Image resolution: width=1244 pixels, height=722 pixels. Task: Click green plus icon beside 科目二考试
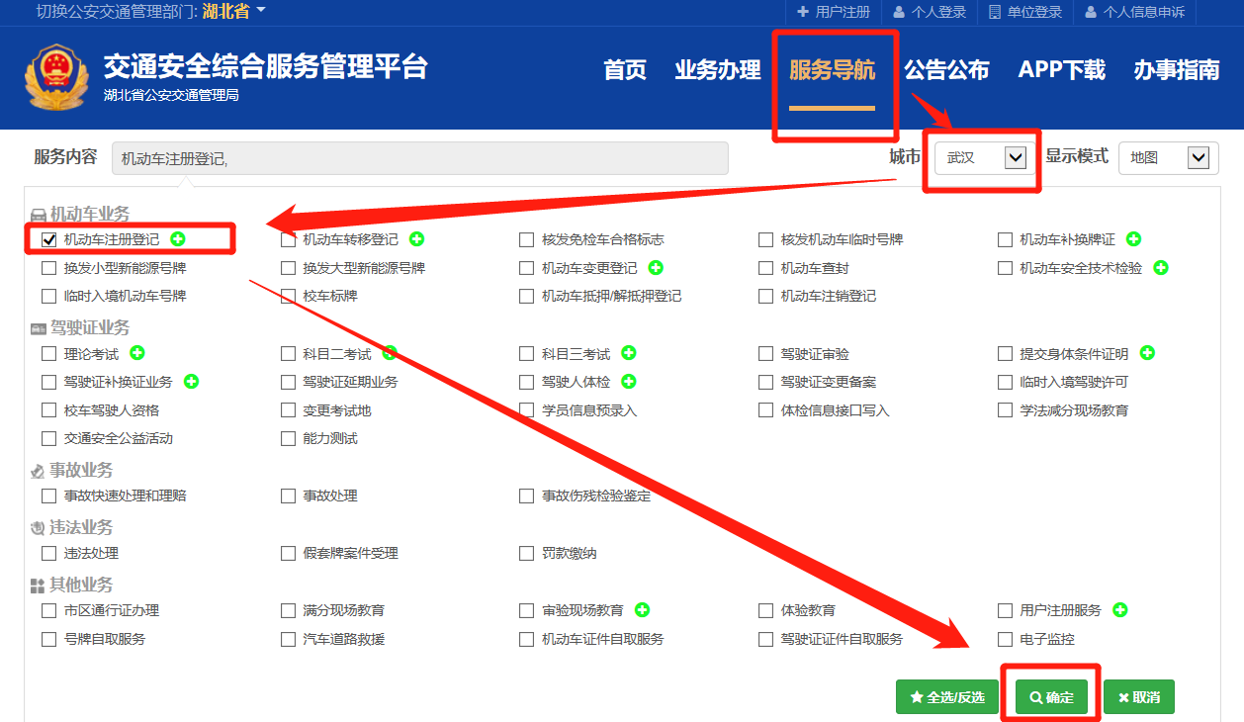click(390, 353)
